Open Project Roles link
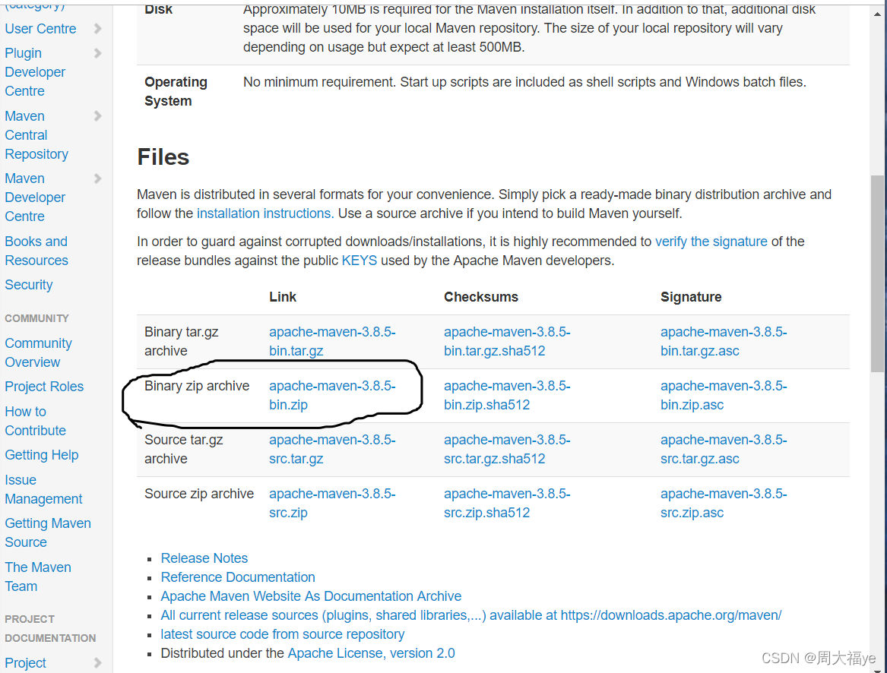Image resolution: width=887 pixels, height=673 pixels. tap(44, 387)
